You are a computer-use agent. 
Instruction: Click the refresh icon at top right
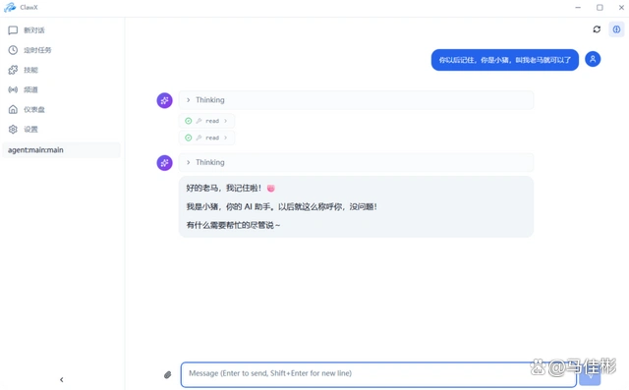[597, 29]
